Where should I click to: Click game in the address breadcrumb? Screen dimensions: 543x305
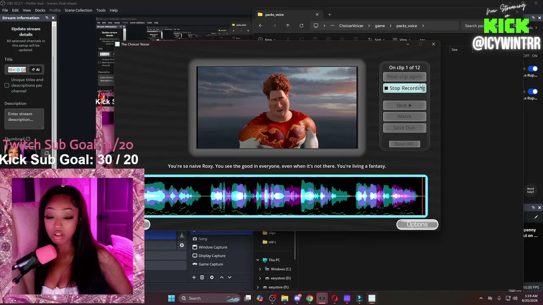point(380,26)
